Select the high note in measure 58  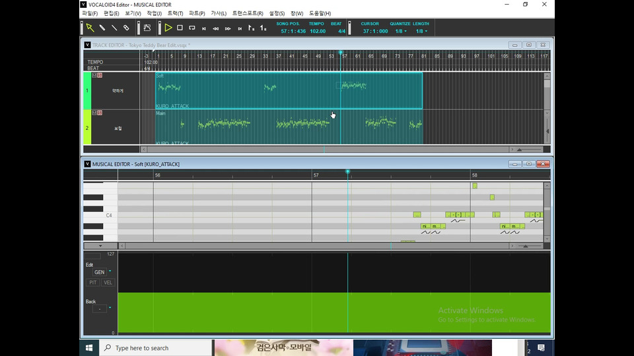coord(475,186)
